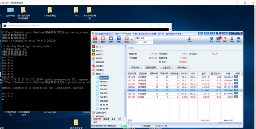256x129 pixels.
Task: Open detail icon for row 131990
Action: coord(236,97)
